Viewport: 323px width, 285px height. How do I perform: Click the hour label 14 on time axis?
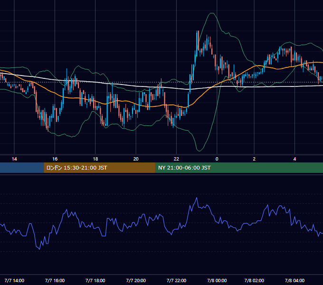pyautogui.click(x=14, y=159)
